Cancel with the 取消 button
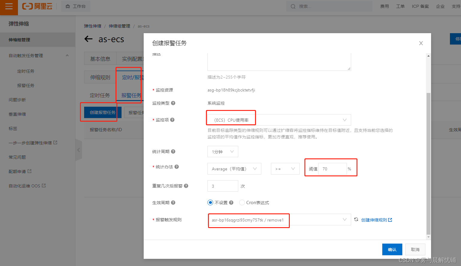461x266 pixels. [415, 250]
